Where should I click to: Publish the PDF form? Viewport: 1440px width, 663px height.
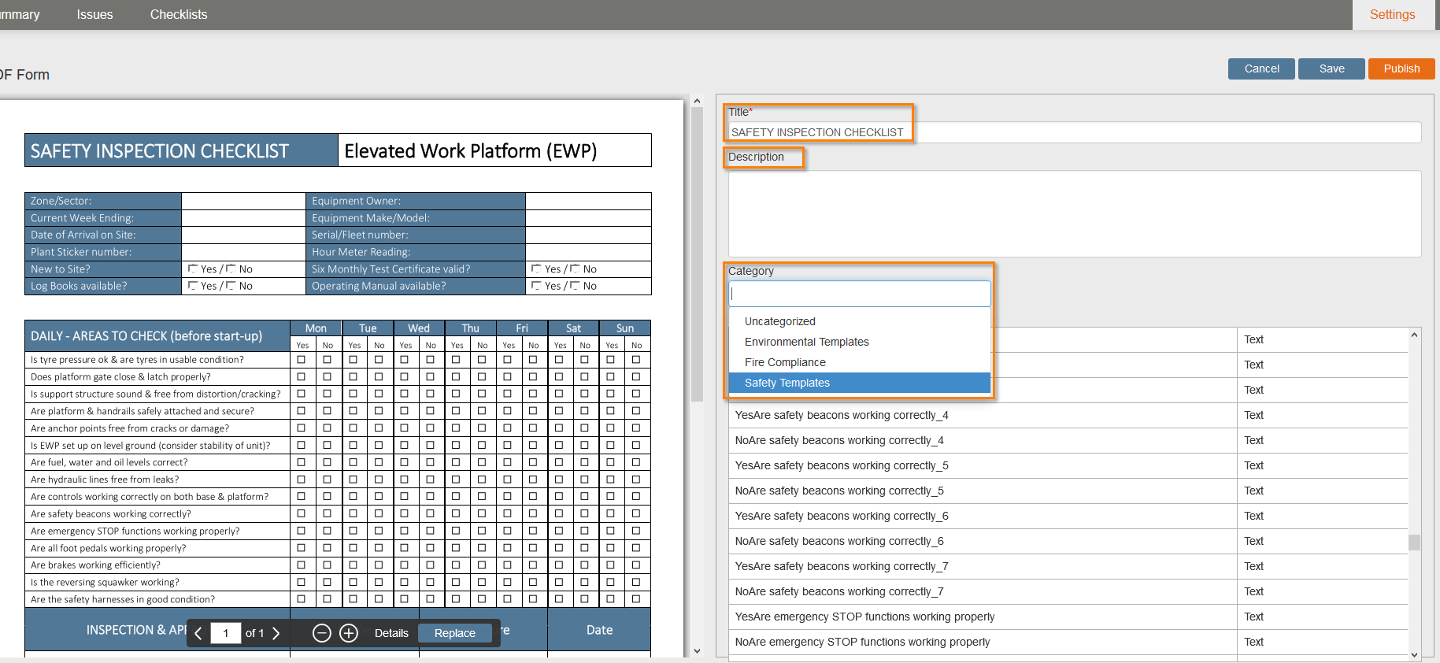pos(1401,69)
